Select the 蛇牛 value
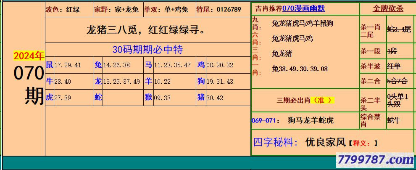This screenshot has height=170, width=416. pyautogui.click(x=394, y=120)
